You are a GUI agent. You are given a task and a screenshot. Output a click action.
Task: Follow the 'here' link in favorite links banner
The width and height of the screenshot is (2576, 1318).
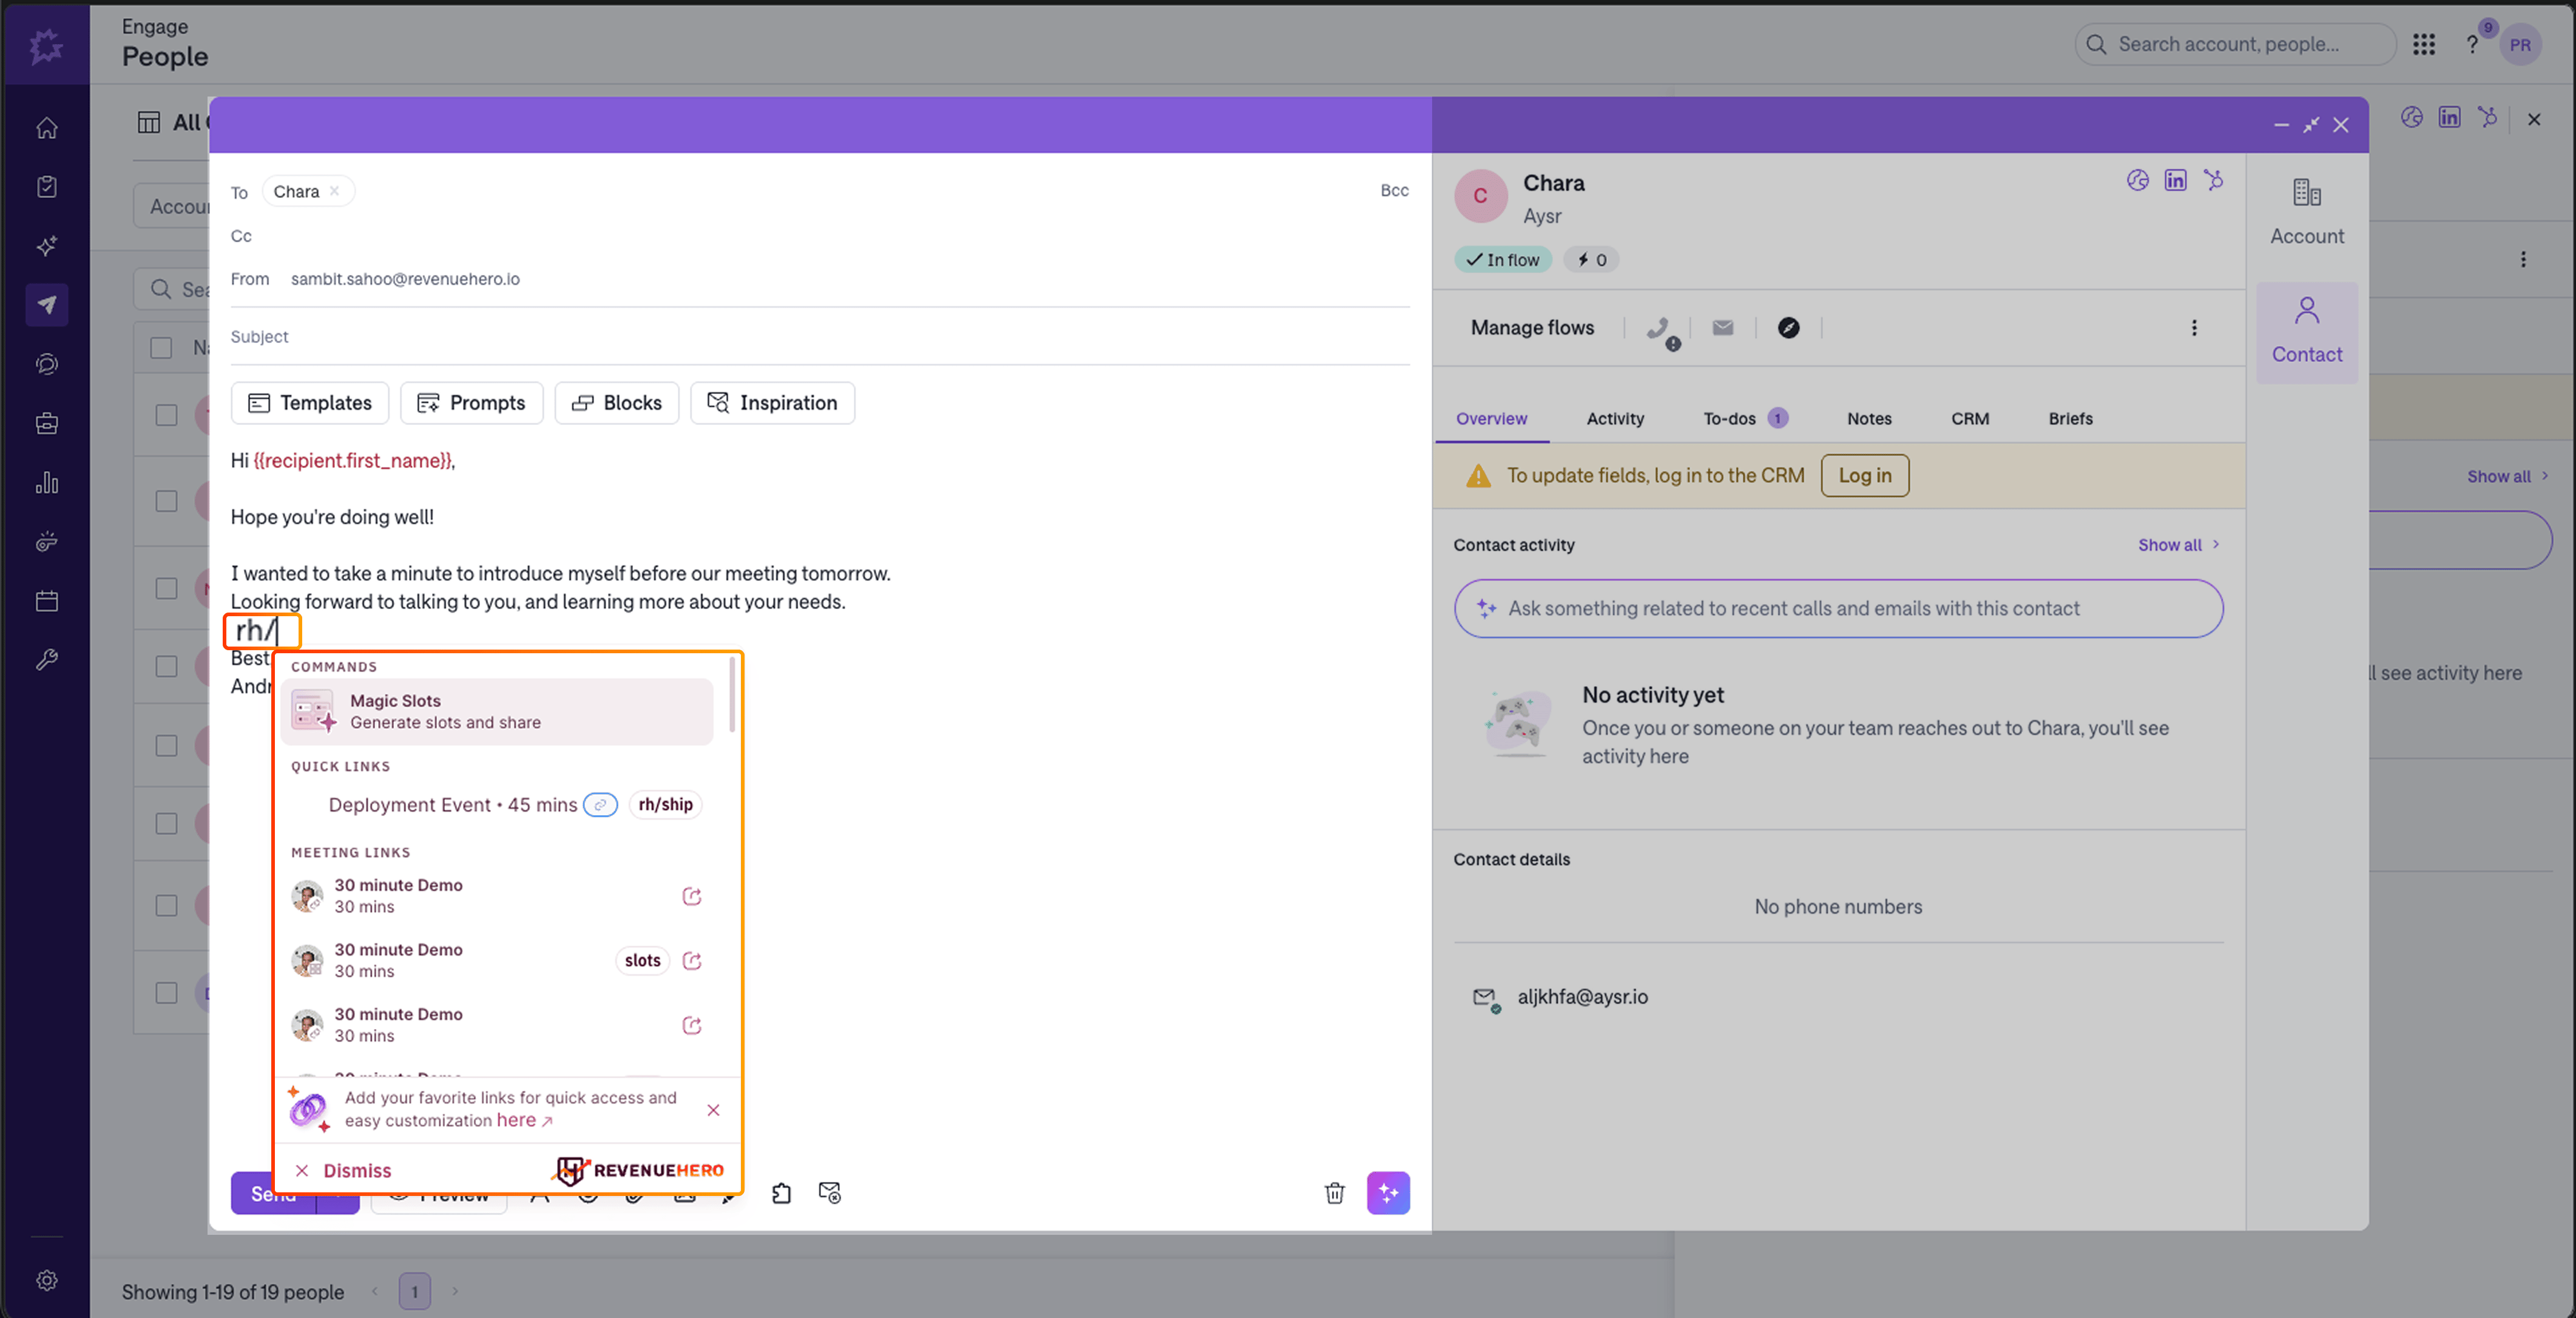pyautogui.click(x=524, y=1121)
